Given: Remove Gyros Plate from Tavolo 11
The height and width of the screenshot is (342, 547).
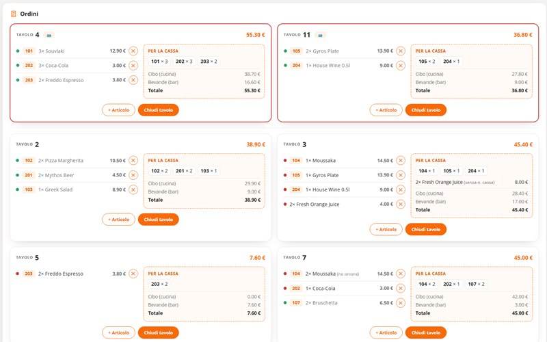Looking at the screenshot, I should pos(401,51).
